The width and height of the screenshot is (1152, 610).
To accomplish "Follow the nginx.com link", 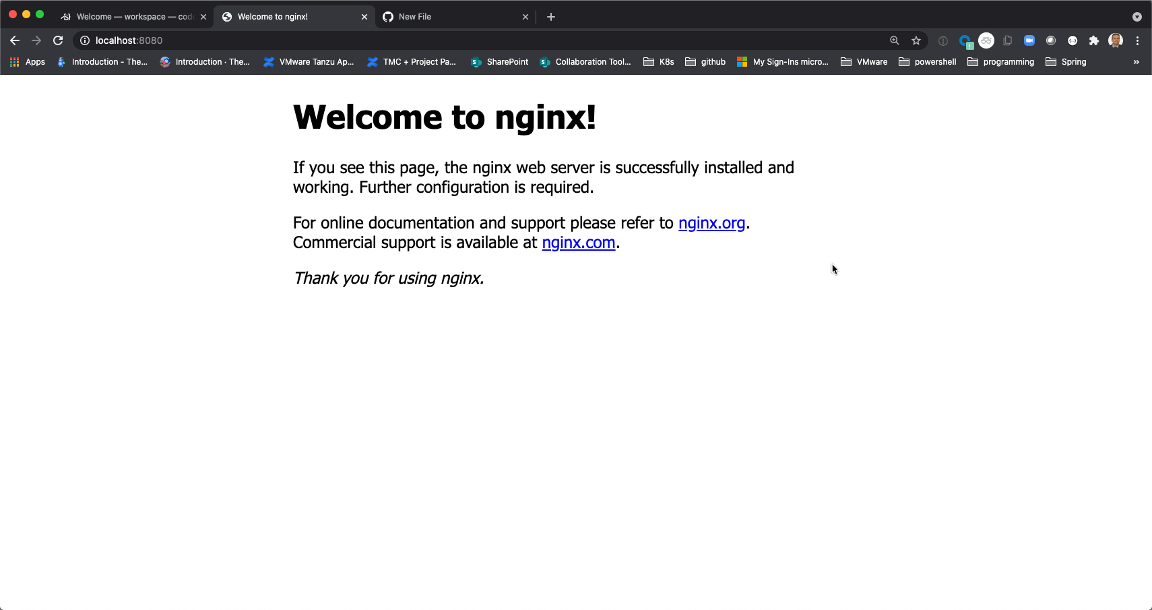I will pos(579,243).
